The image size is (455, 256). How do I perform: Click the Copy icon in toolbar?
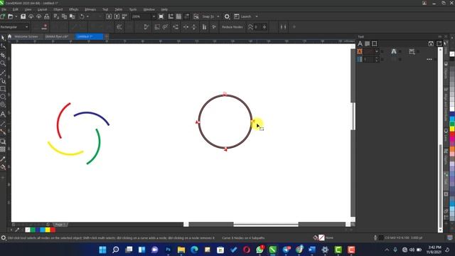coord(64,16)
